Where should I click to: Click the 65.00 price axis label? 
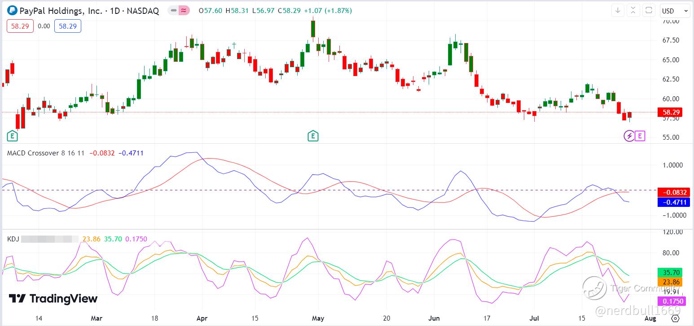pos(670,60)
